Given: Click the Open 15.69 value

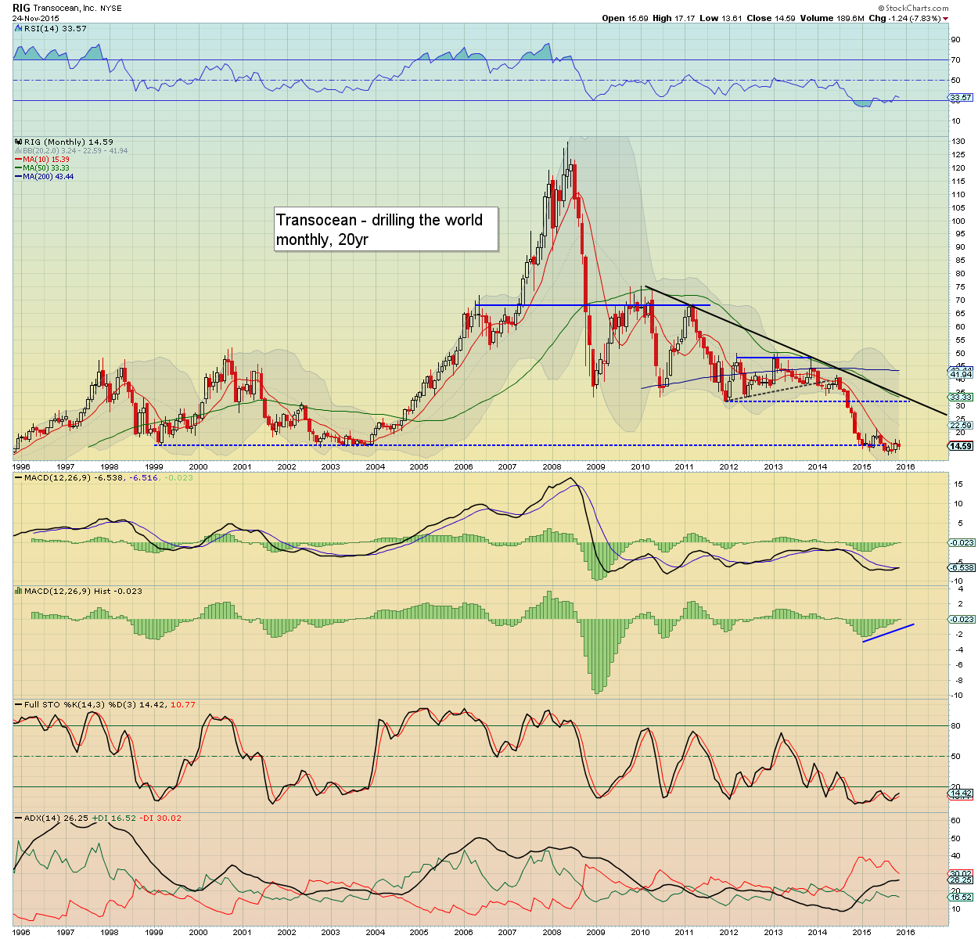Looking at the screenshot, I should [624, 18].
